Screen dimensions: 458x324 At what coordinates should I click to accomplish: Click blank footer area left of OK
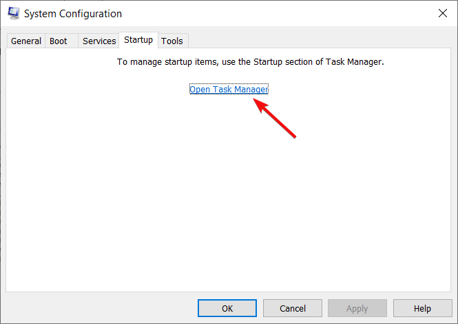point(99,308)
